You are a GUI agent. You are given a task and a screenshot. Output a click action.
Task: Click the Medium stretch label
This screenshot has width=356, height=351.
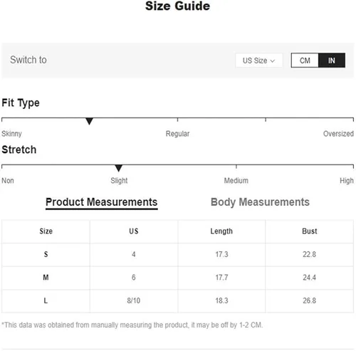tap(236, 181)
